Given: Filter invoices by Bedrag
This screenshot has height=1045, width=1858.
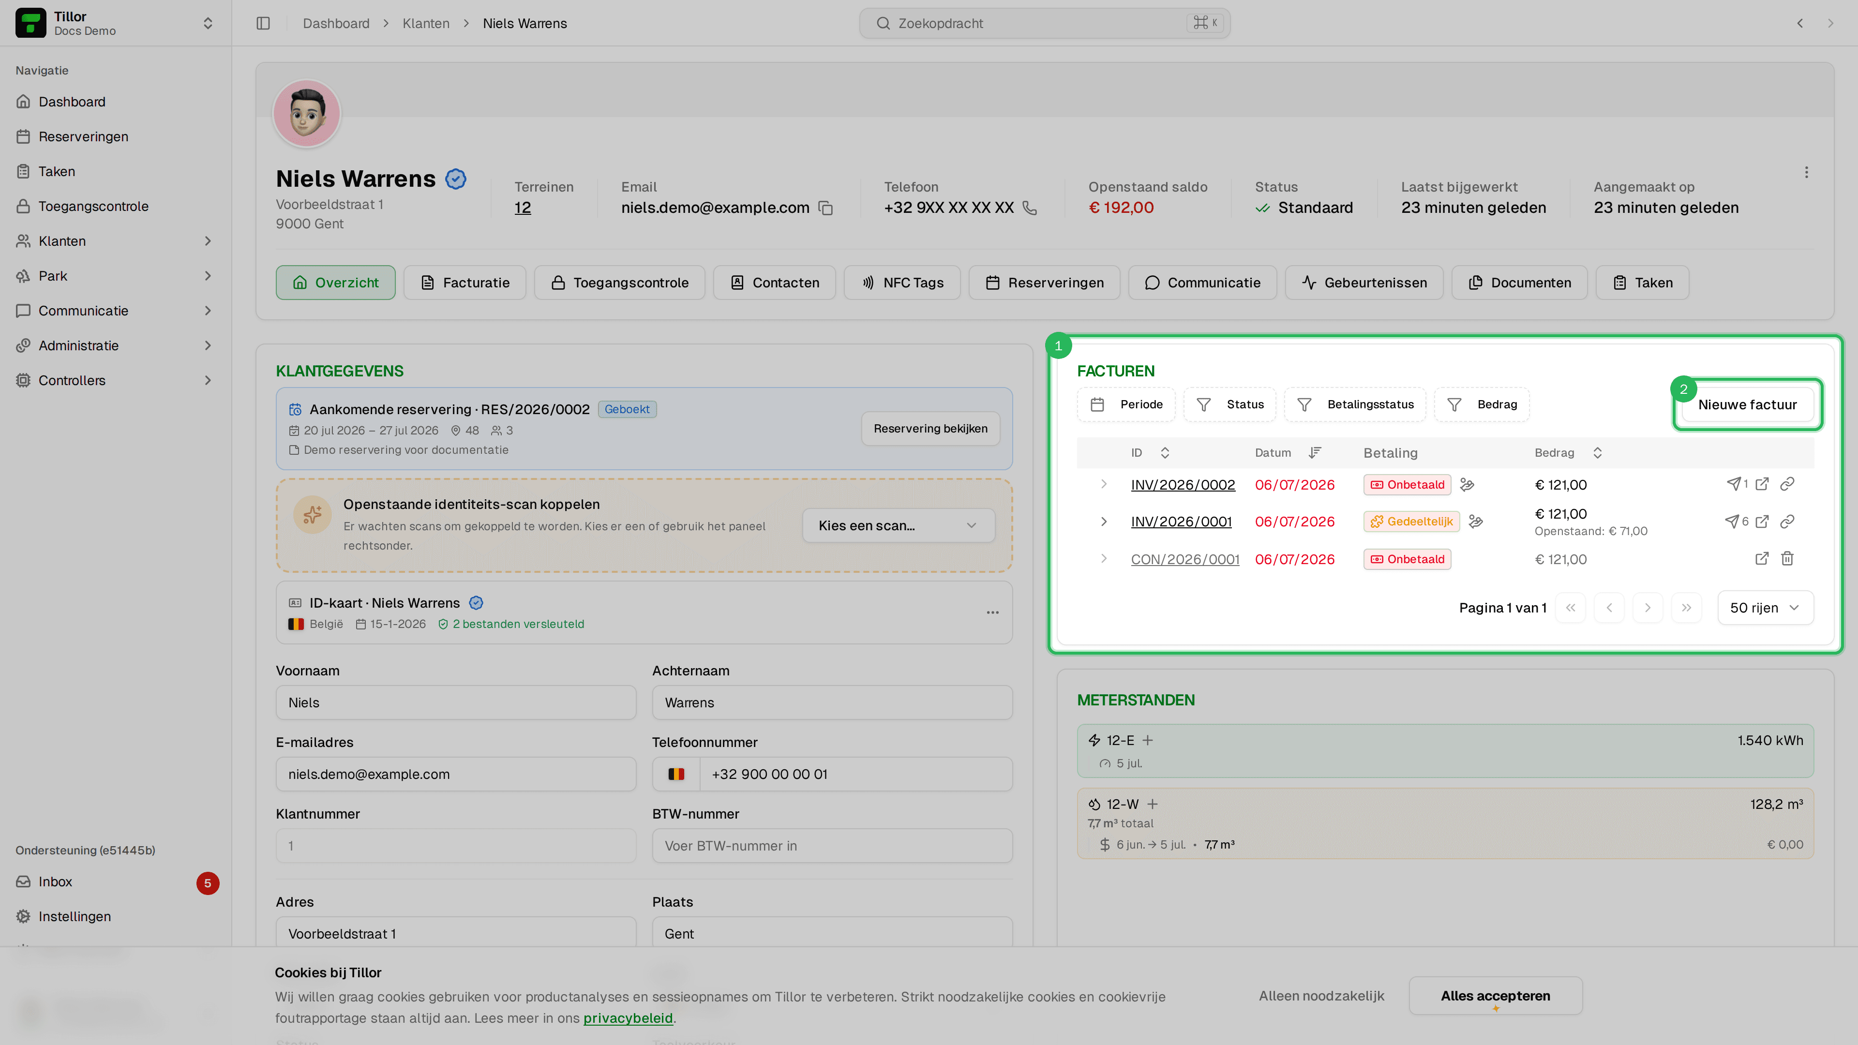Looking at the screenshot, I should tap(1482, 404).
